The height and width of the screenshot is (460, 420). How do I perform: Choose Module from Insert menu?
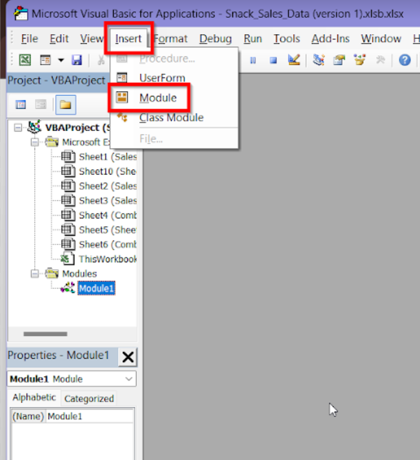pyautogui.click(x=174, y=98)
